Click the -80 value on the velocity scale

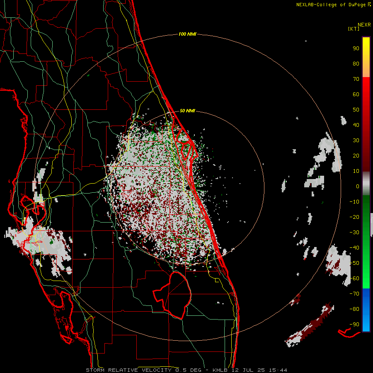tap(354, 309)
